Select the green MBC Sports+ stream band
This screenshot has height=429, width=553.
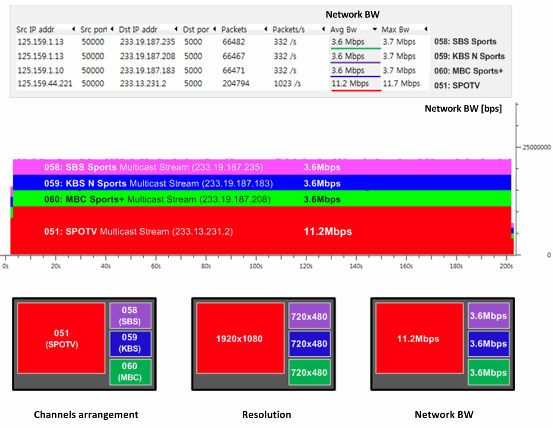pyautogui.click(x=262, y=199)
